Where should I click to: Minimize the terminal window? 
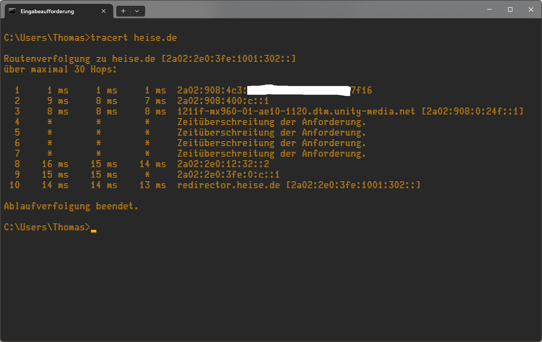coord(490,10)
